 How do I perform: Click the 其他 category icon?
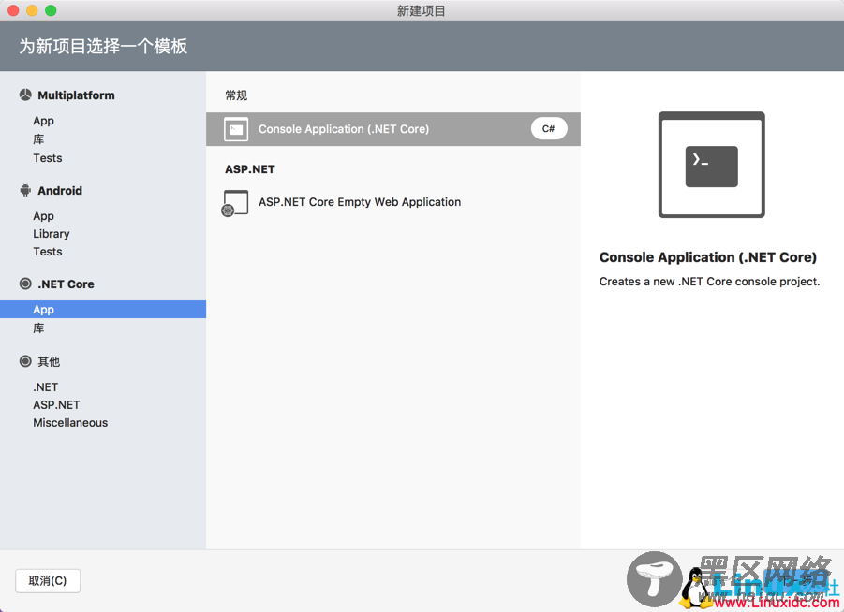[x=25, y=361]
